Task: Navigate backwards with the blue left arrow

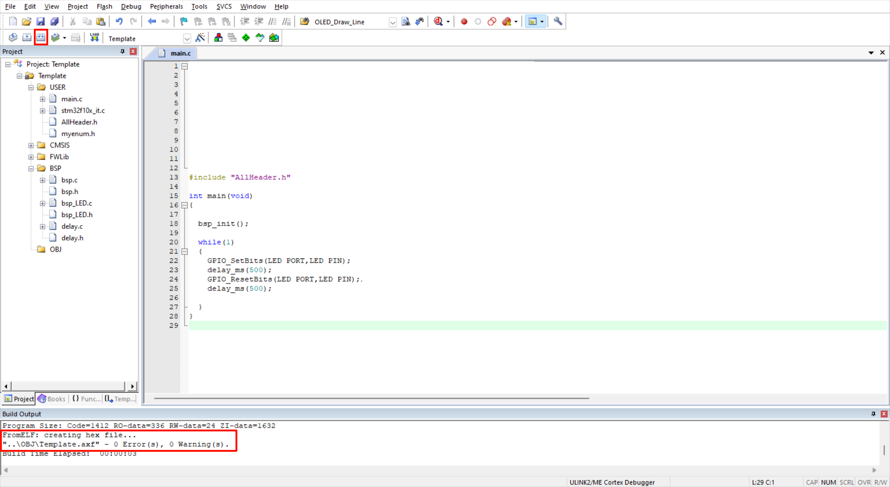Action: (152, 21)
